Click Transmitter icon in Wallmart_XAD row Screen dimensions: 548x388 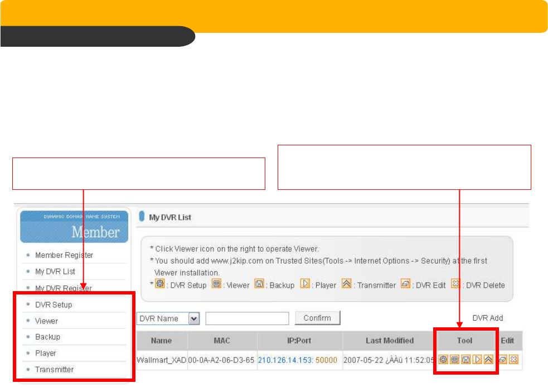[488, 359]
